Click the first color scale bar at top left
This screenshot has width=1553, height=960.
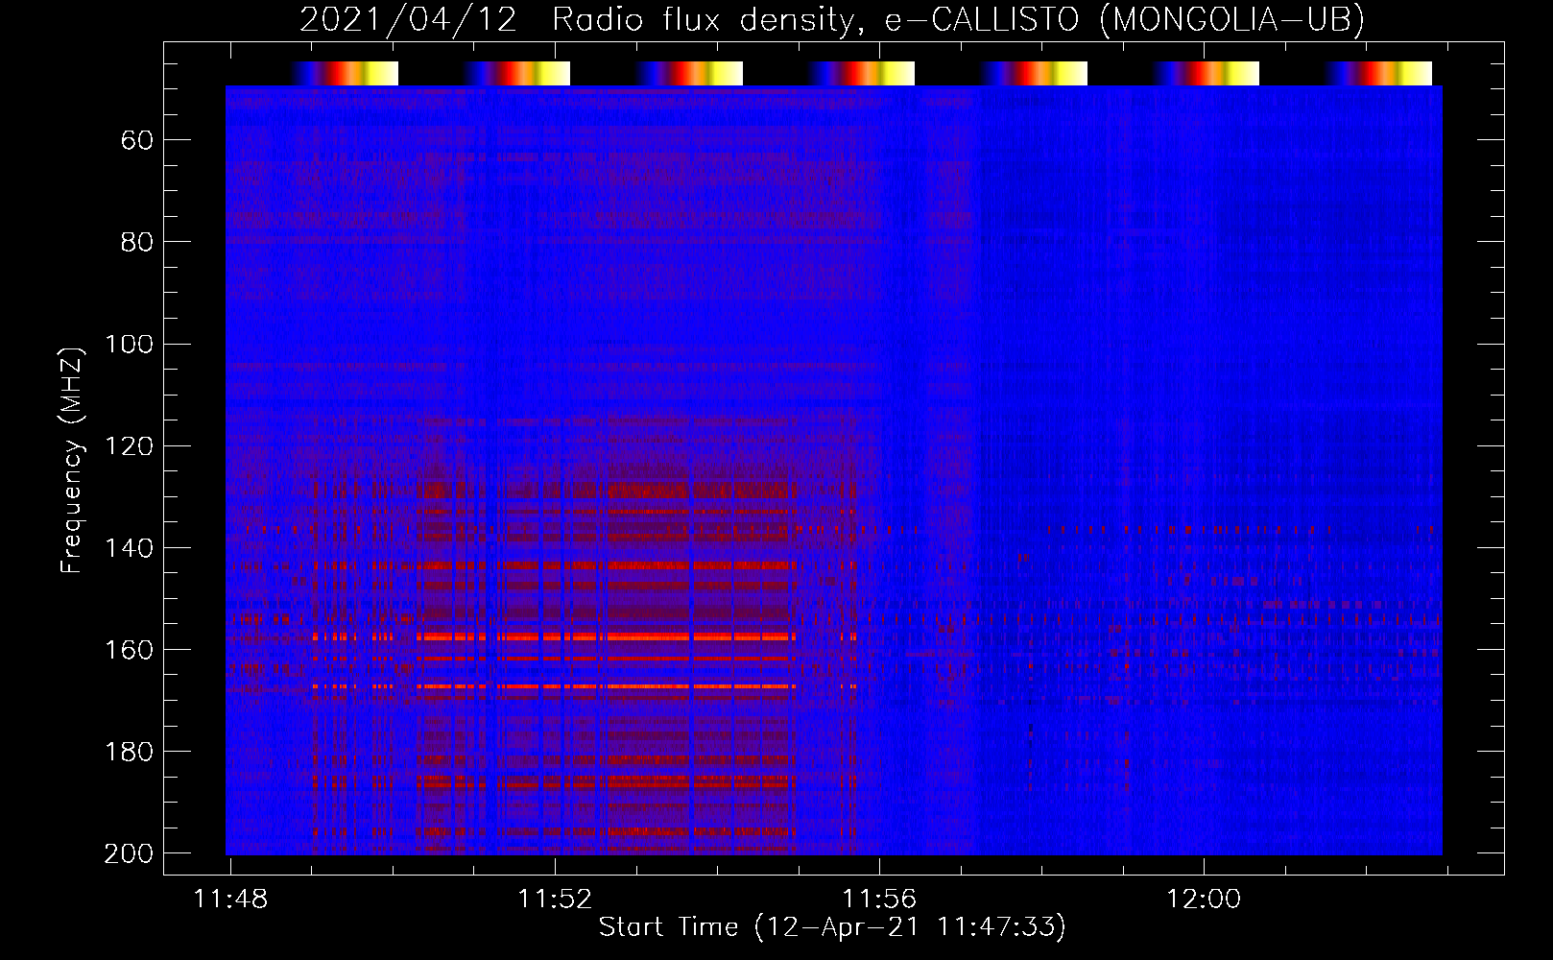tap(344, 73)
